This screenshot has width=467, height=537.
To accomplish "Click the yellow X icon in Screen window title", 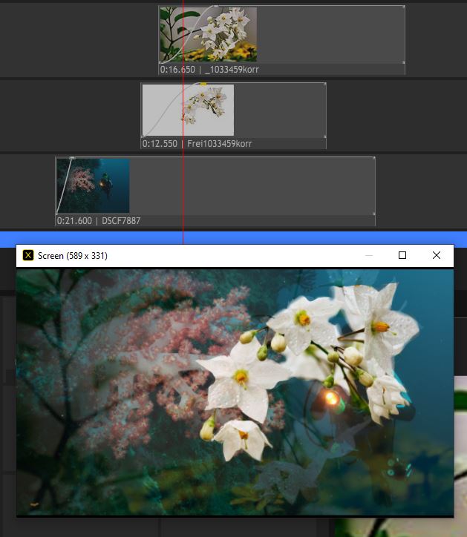I will click(28, 255).
